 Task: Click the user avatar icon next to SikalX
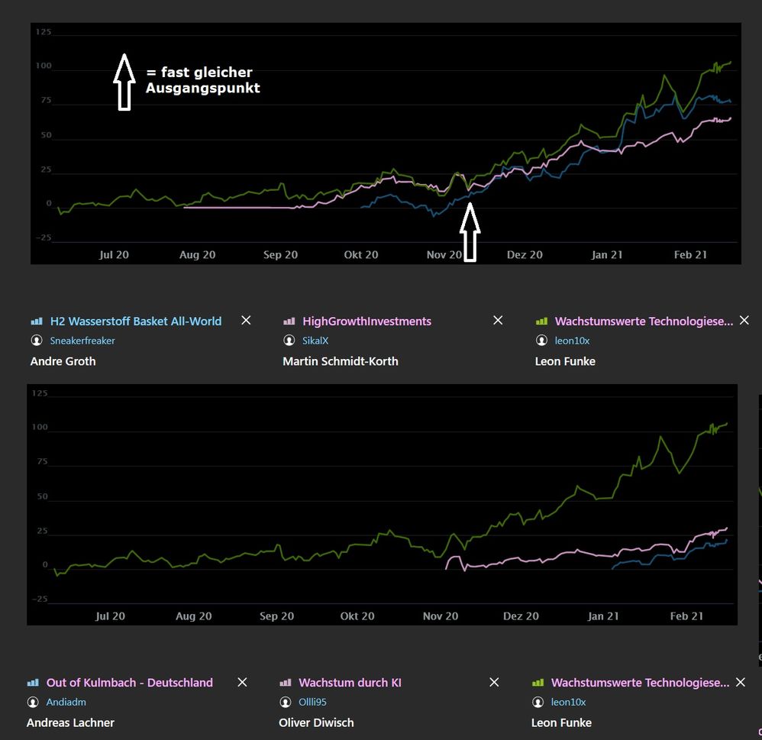pyautogui.click(x=289, y=341)
